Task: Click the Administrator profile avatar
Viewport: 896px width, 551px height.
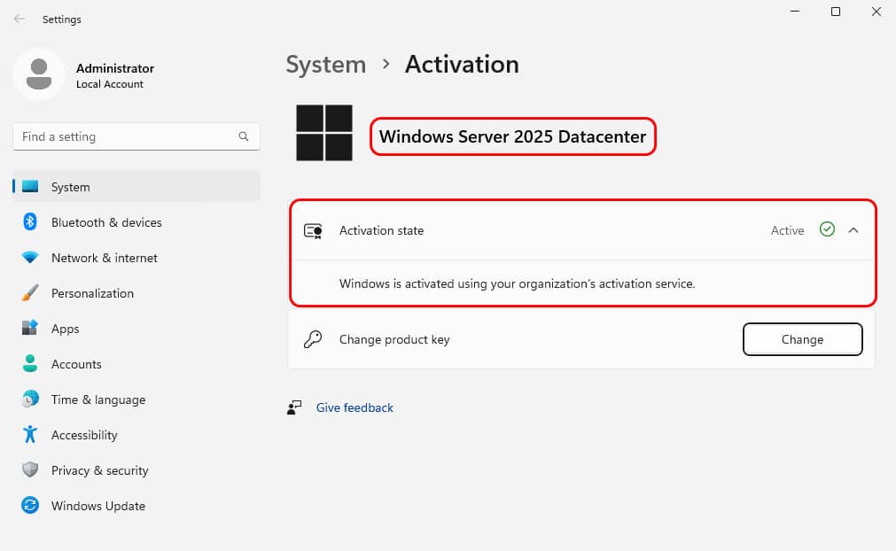Action: (x=39, y=74)
